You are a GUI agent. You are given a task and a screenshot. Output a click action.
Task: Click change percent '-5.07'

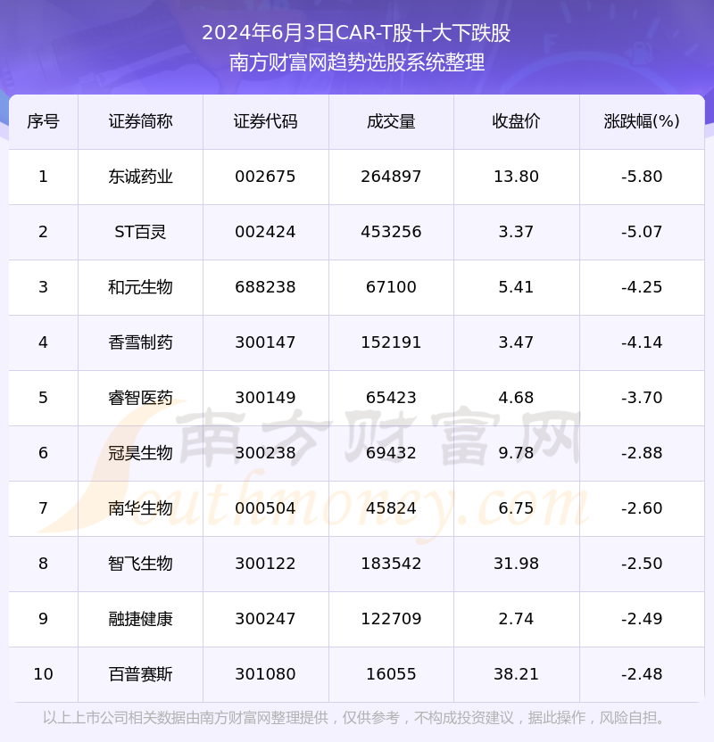(x=642, y=232)
